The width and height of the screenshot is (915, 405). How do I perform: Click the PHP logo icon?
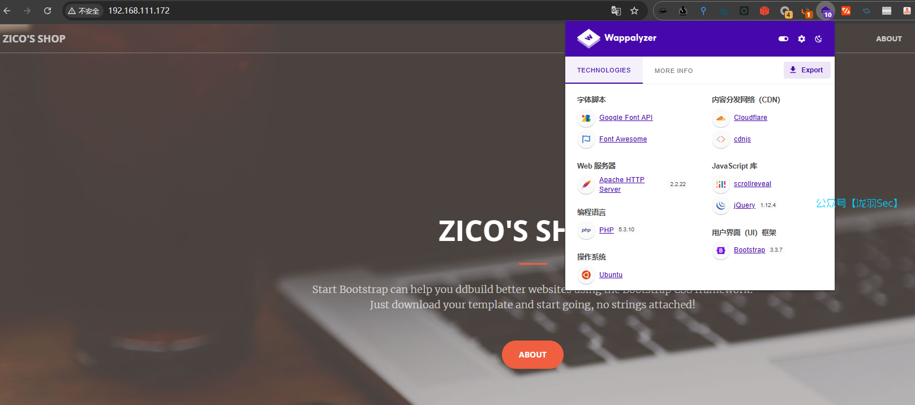(x=586, y=230)
